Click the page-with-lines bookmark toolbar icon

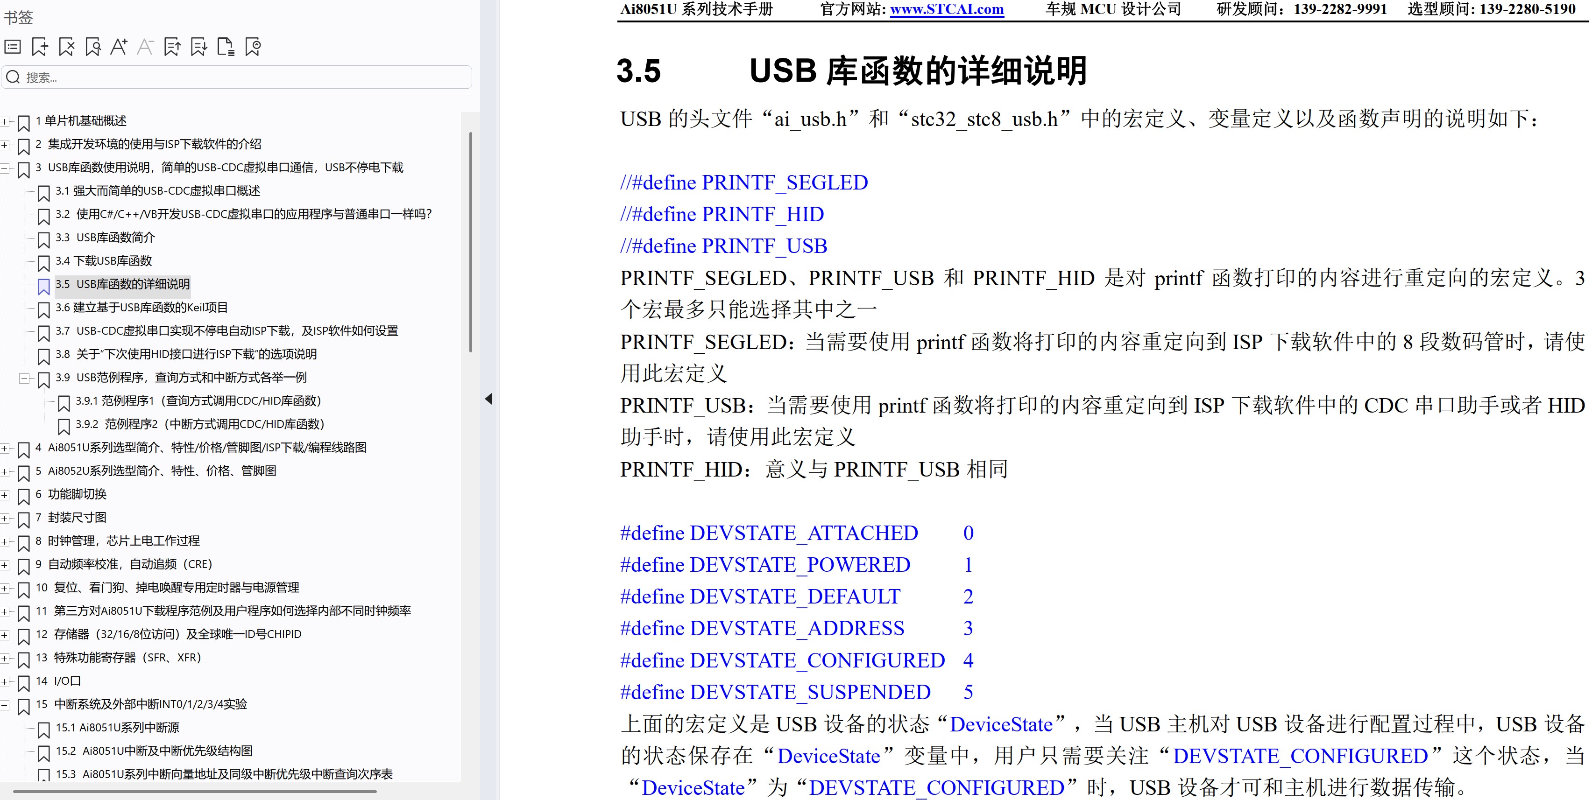226,47
